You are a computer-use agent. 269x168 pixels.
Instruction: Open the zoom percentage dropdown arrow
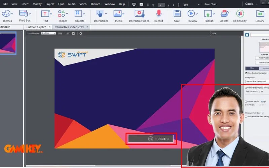point(198,5)
